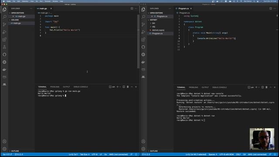Switch to Debug Console in right panel
This screenshot has height=157, width=279.
pos(219,87)
